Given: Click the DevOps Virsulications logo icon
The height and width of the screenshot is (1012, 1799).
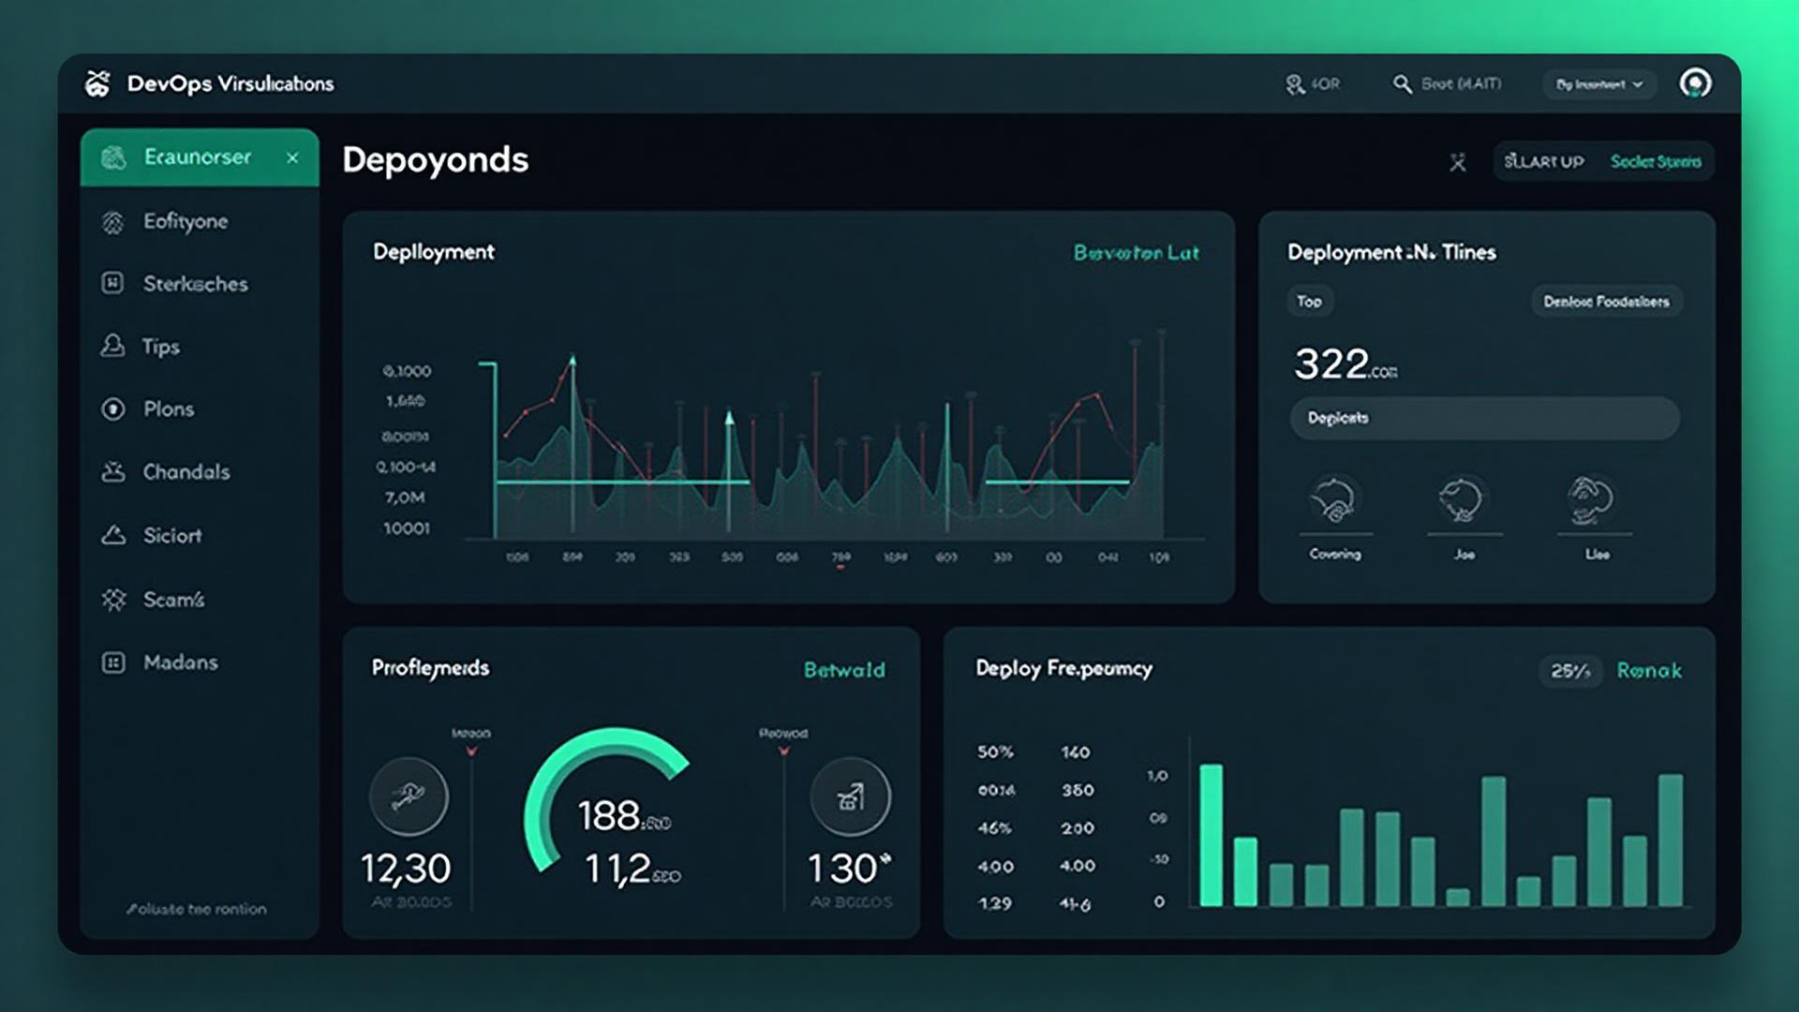Looking at the screenshot, I should point(97,83).
